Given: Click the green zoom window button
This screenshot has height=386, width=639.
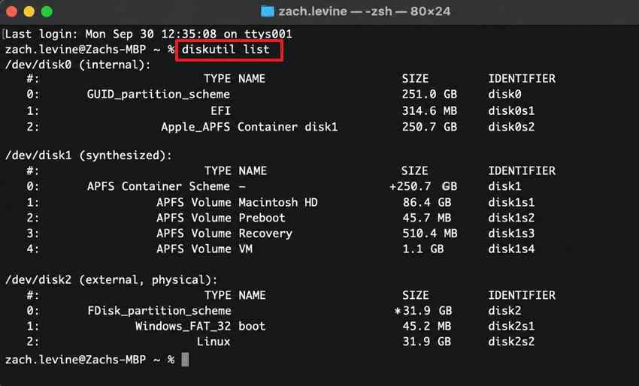Looking at the screenshot, I should pyautogui.click(x=47, y=11).
